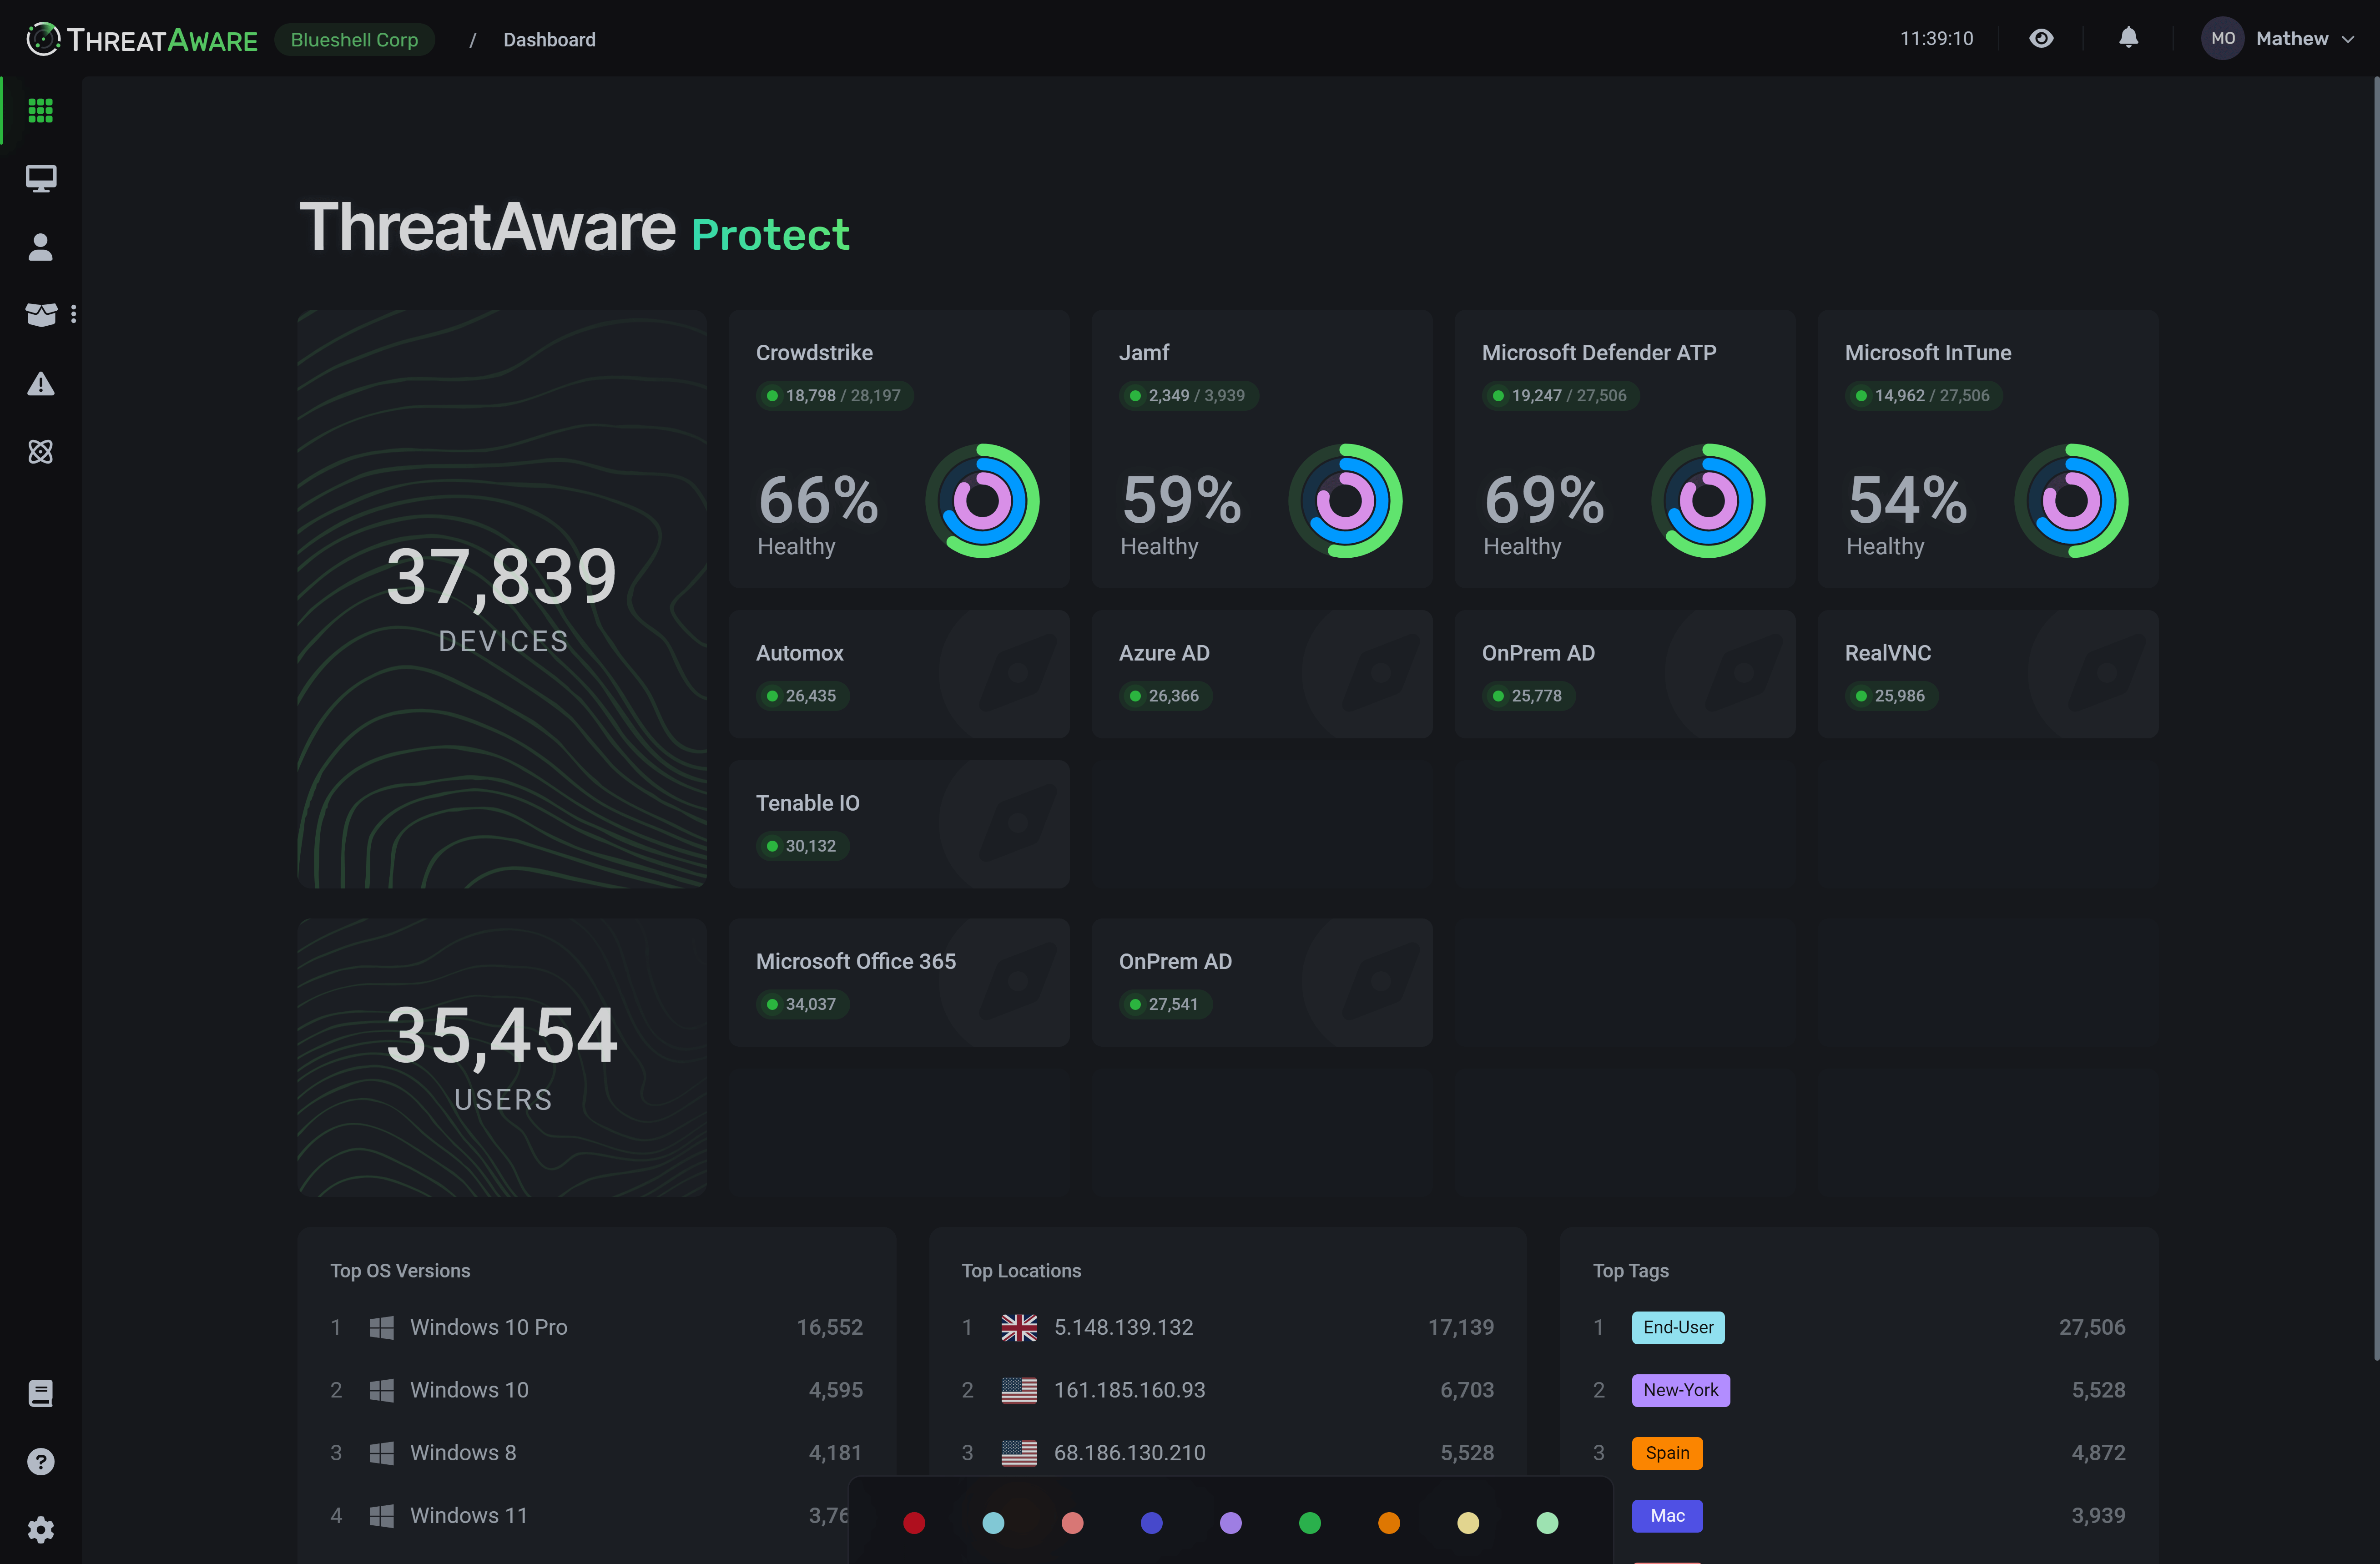Viewport: 2380px width, 1564px height.
Task: Open the RealVNC card
Action: coord(1988,674)
